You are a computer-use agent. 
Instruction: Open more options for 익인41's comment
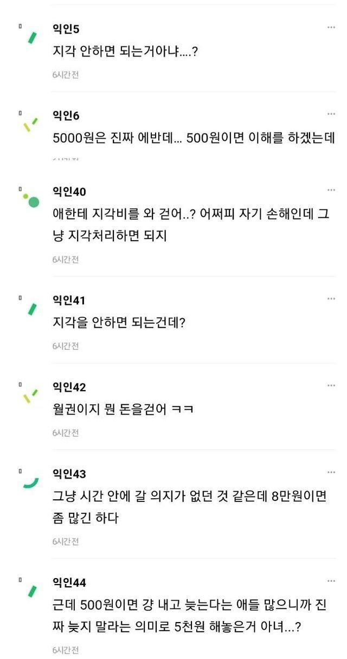331,299
